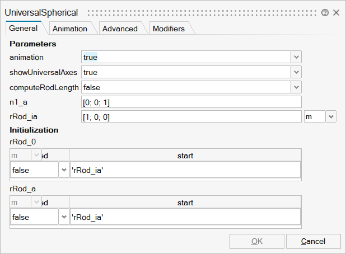The height and width of the screenshot is (254, 346).
Task: Expand rRod_0 fixed false dropdown
Action: coord(63,170)
